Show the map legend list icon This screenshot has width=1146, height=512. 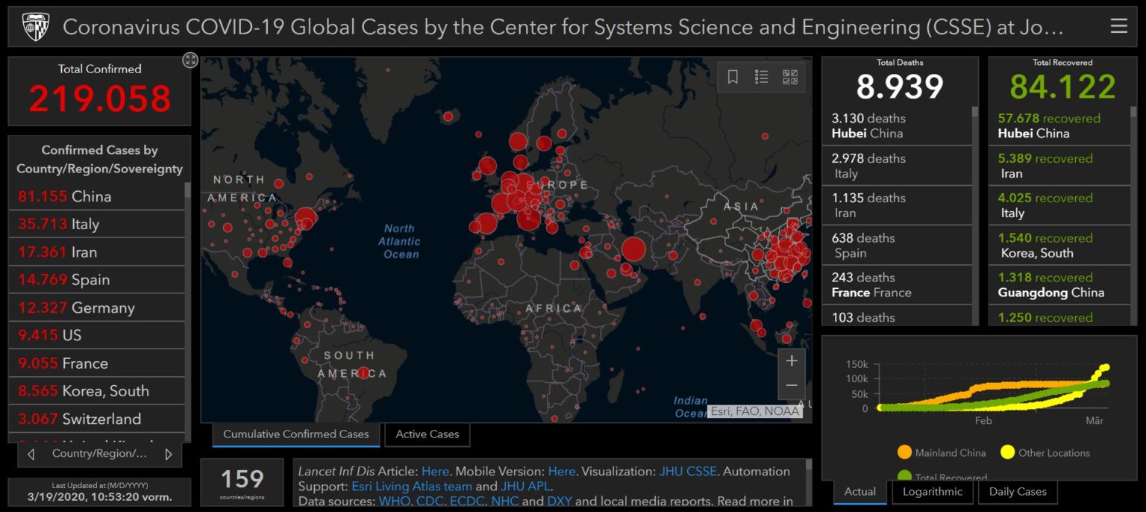click(761, 77)
